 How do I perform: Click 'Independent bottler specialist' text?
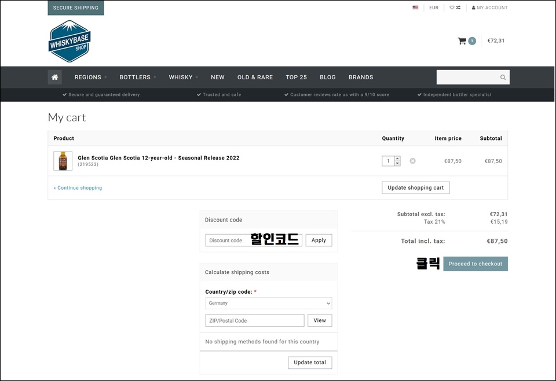pos(457,95)
